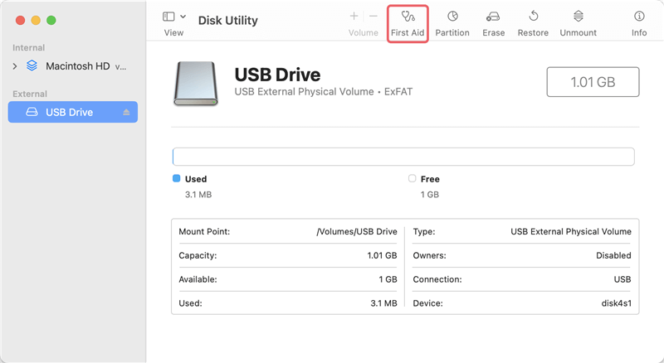The height and width of the screenshot is (363, 664).
Task: Click the white Free legend swatch
Action: (x=413, y=178)
